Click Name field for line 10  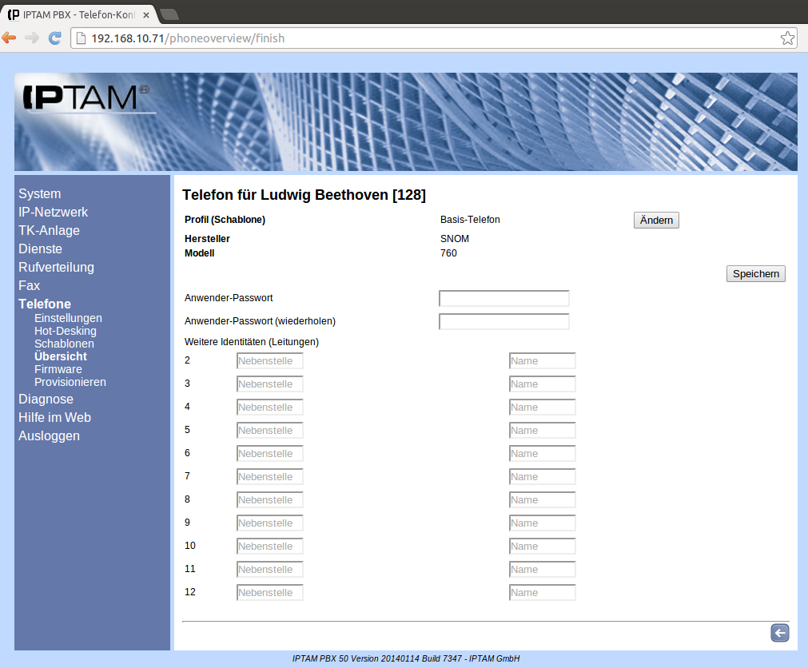coord(542,546)
